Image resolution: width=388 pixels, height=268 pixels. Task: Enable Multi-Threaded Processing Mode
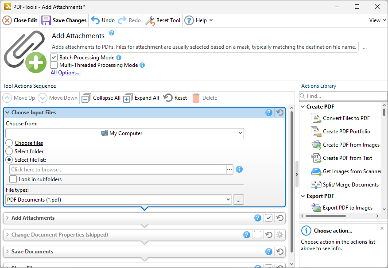(54, 65)
